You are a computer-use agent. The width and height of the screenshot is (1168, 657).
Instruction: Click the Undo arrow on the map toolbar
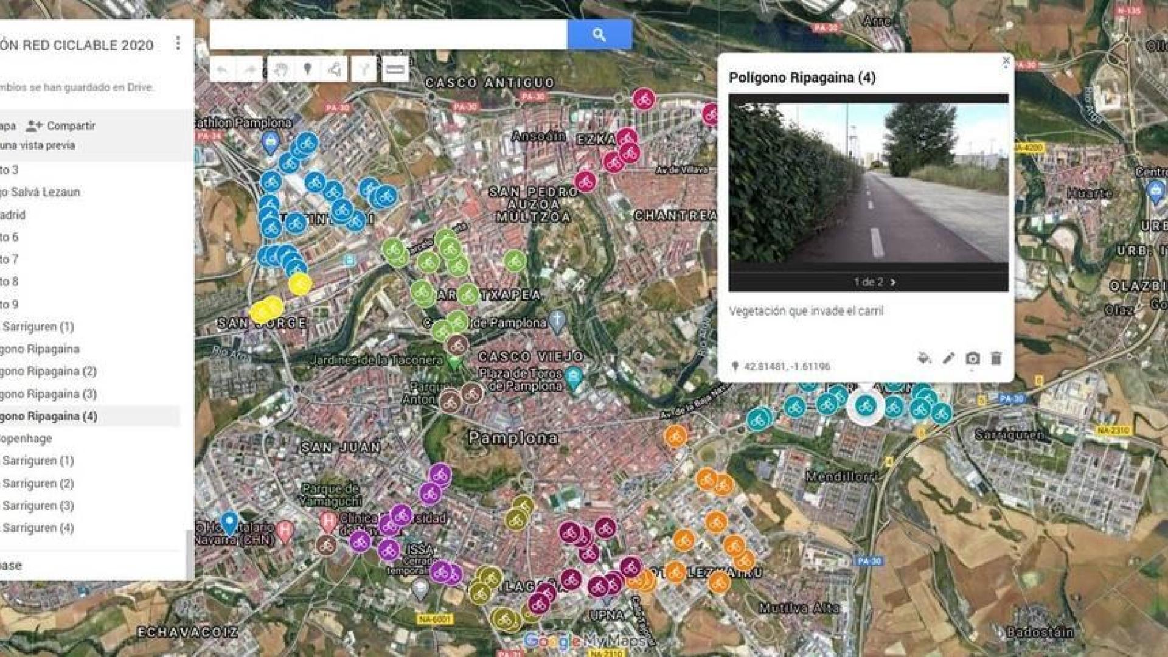(223, 69)
